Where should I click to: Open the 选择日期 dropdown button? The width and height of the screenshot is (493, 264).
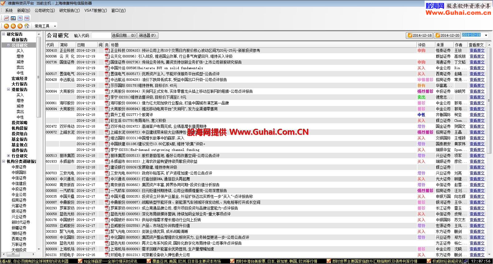coord(124,35)
